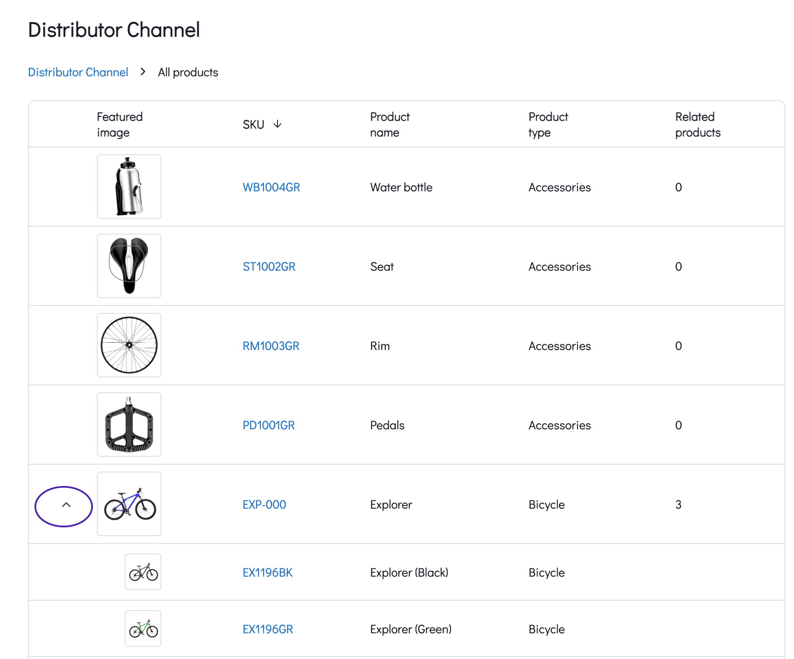Open the Distributor Channel breadcrumb link
Screen dimensions: 794x659
click(78, 72)
